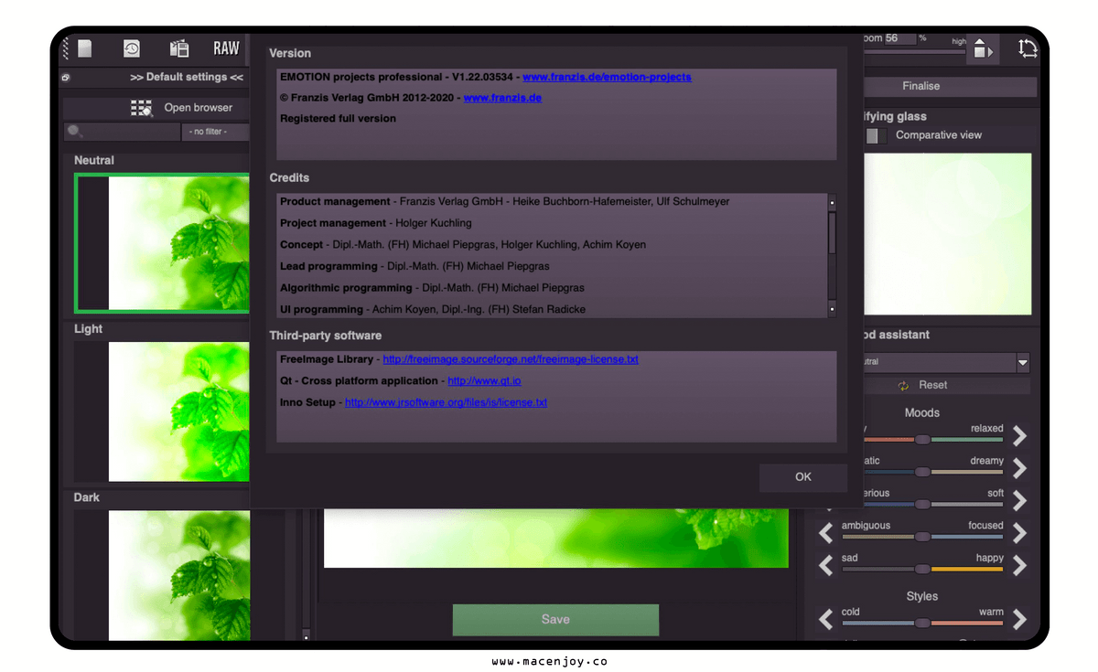The width and height of the screenshot is (1098, 672).
Task: Click the relaxed mood slider handle
Action: 922,440
